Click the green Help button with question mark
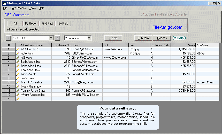Viewport: 222px width, 134px height. point(179,38)
